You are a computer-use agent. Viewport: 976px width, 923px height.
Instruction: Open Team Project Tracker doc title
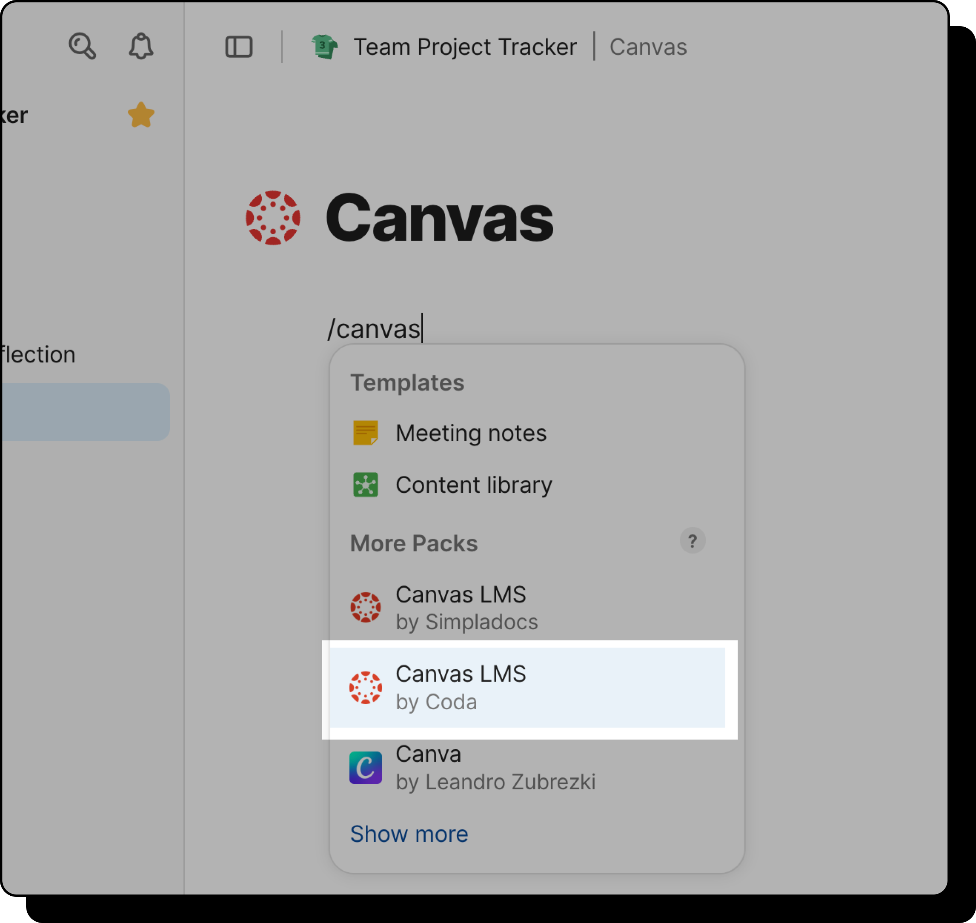[465, 47]
